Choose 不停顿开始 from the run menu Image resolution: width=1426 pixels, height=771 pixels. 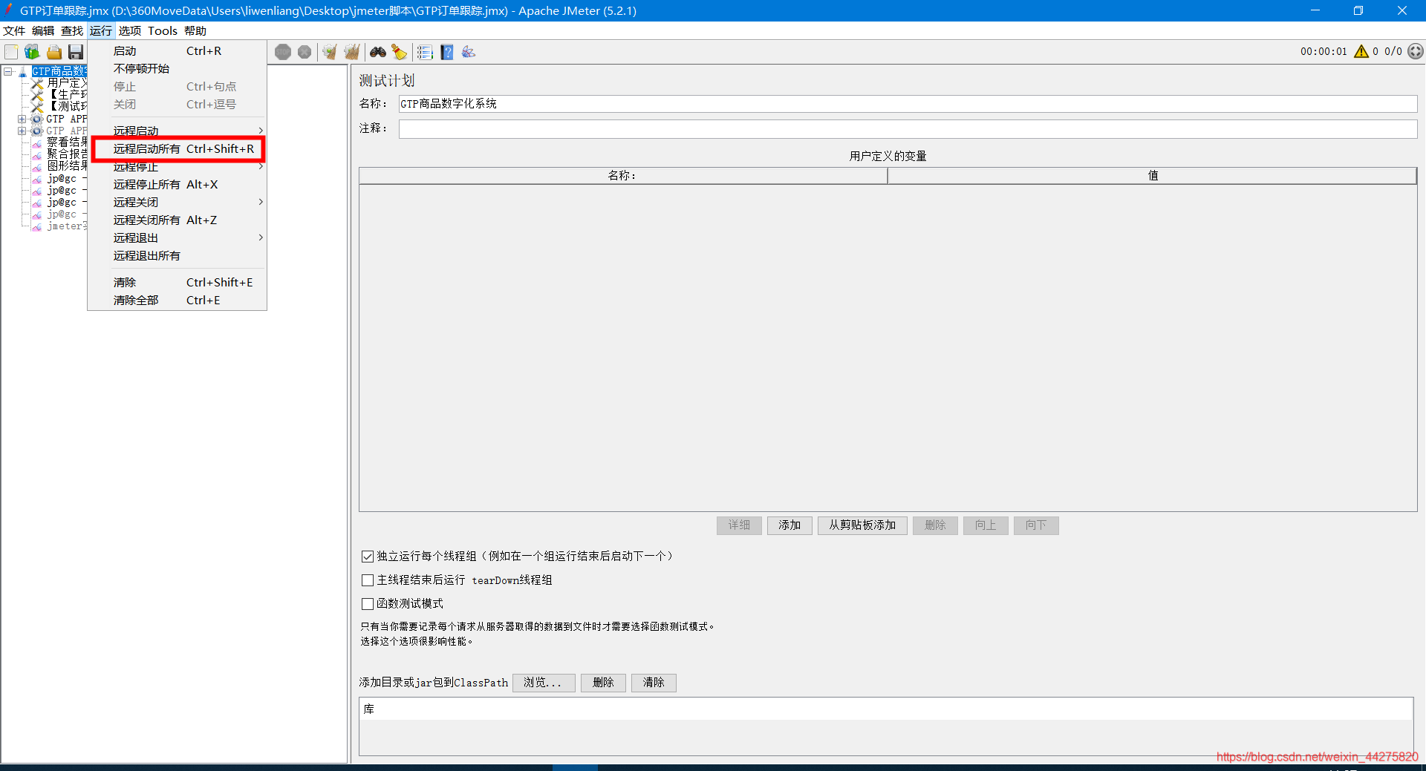click(177, 68)
